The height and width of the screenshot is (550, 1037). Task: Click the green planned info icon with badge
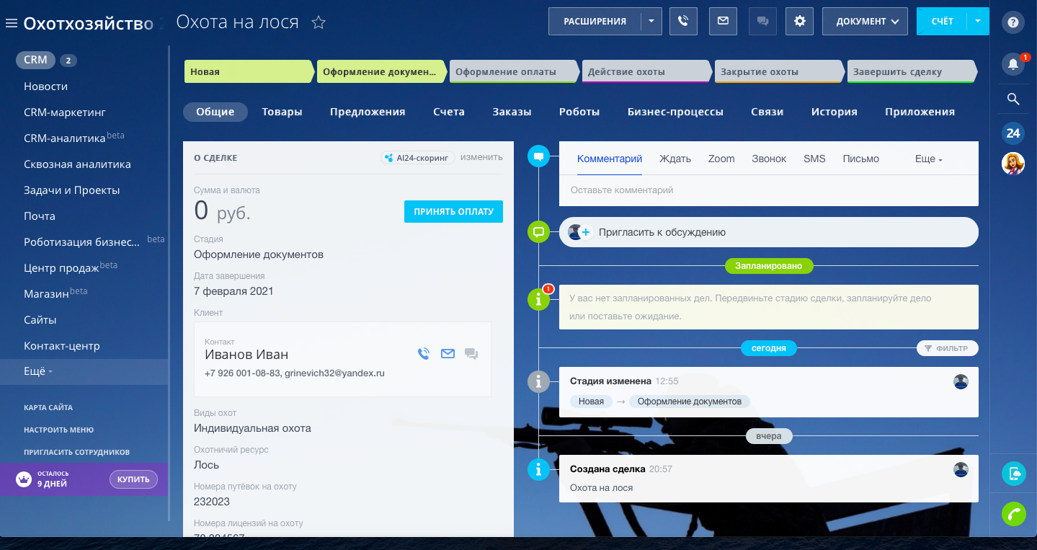pyautogui.click(x=538, y=298)
